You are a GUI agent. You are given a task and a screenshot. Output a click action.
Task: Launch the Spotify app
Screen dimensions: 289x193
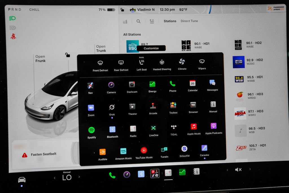pos(92,133)
